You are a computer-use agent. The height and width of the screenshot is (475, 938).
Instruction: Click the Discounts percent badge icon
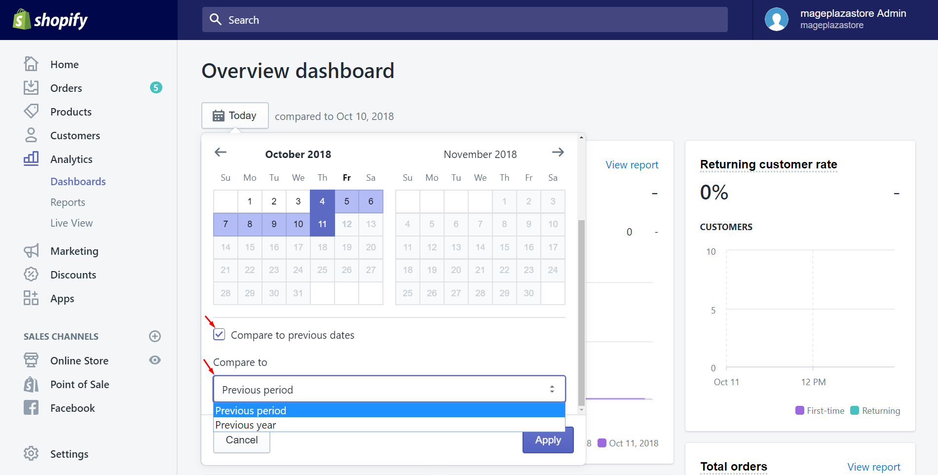click(x=31, y=275)
